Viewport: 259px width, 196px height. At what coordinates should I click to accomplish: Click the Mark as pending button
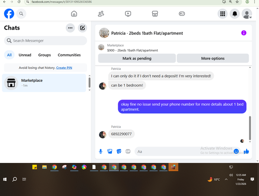[137, 58]
